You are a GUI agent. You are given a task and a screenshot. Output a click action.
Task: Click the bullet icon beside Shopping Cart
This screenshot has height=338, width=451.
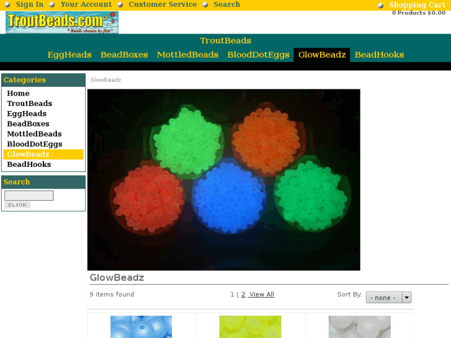coord(380,6)
